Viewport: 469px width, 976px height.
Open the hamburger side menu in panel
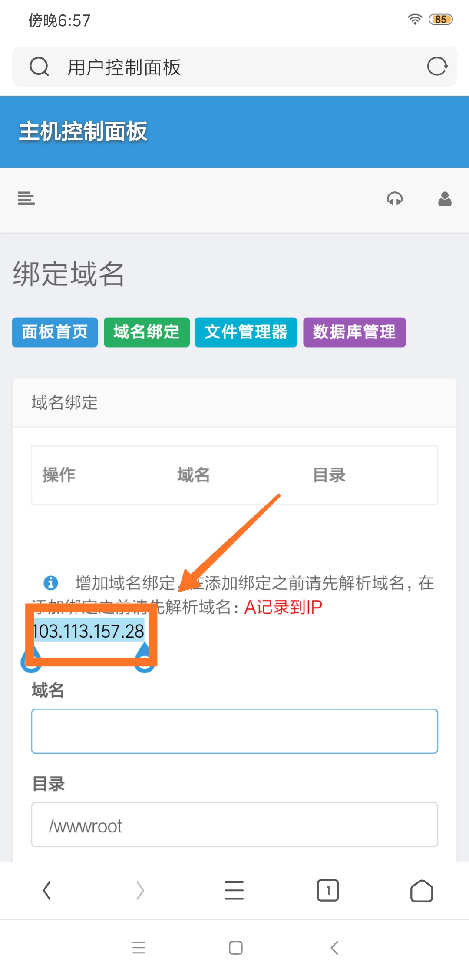(26, 198)
